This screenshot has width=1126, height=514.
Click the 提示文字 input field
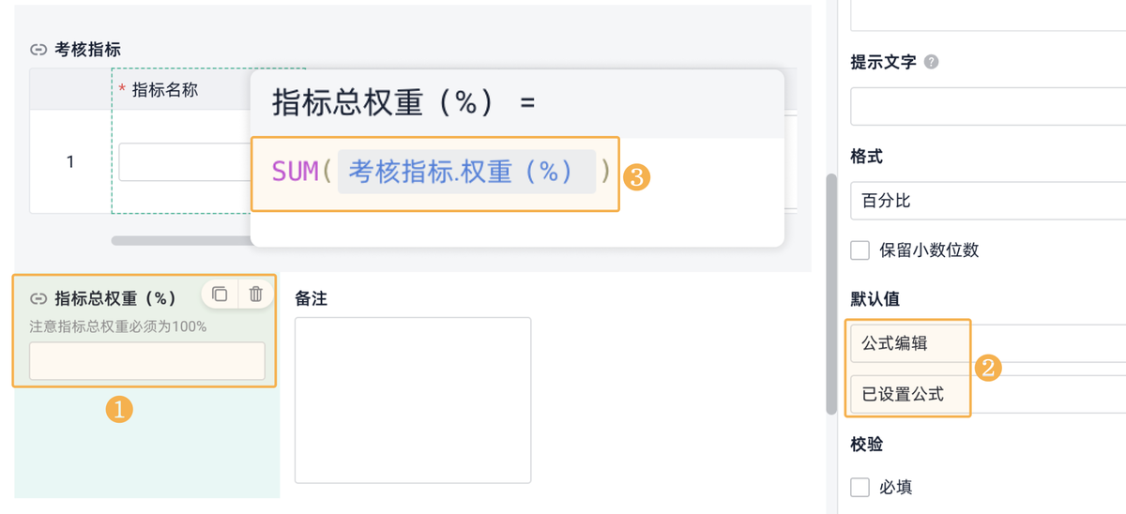(x=987, y=106)
